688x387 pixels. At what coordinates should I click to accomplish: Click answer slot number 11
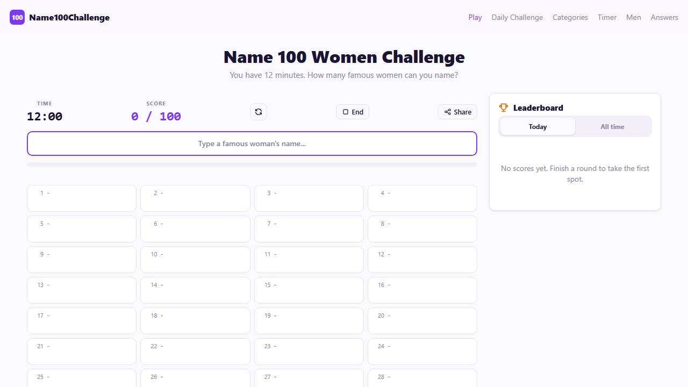pos(309,260)
